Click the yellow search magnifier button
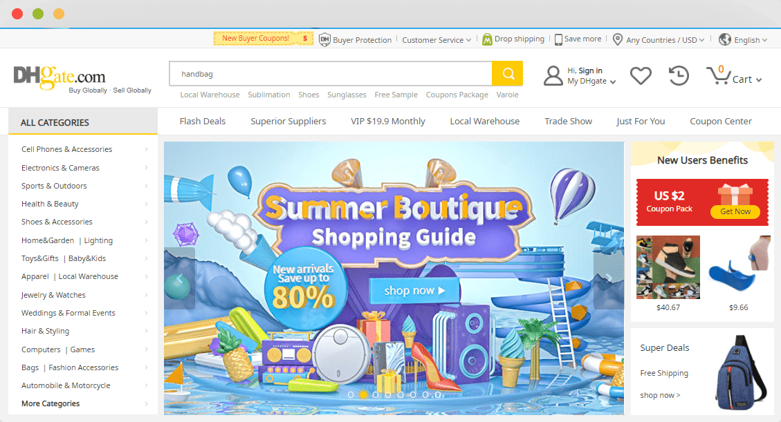 click(507, 74)
